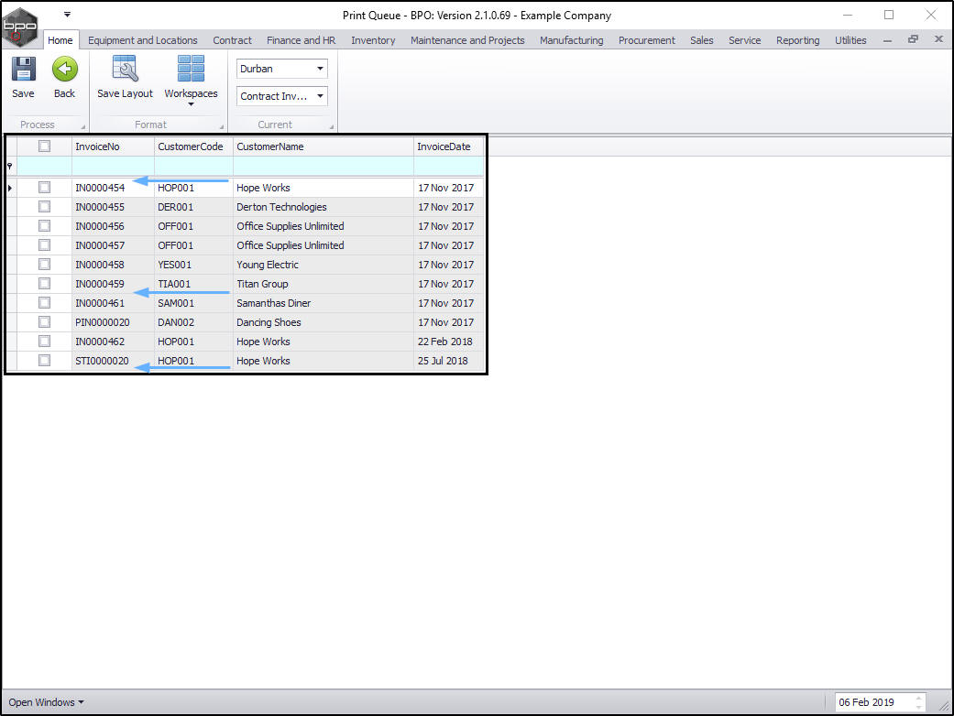954x716 pixels.
Task: Click the green Back arrow icon
Action: 64,69
